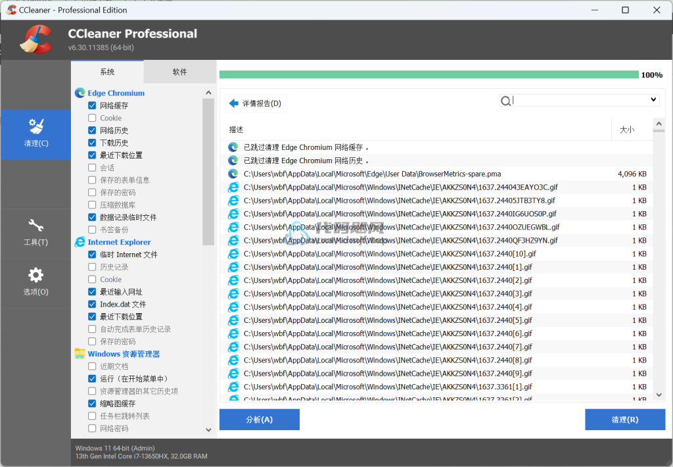673x467 pixels.
Task: Click the Edge Chromium category icon
Action: point(80,93)
